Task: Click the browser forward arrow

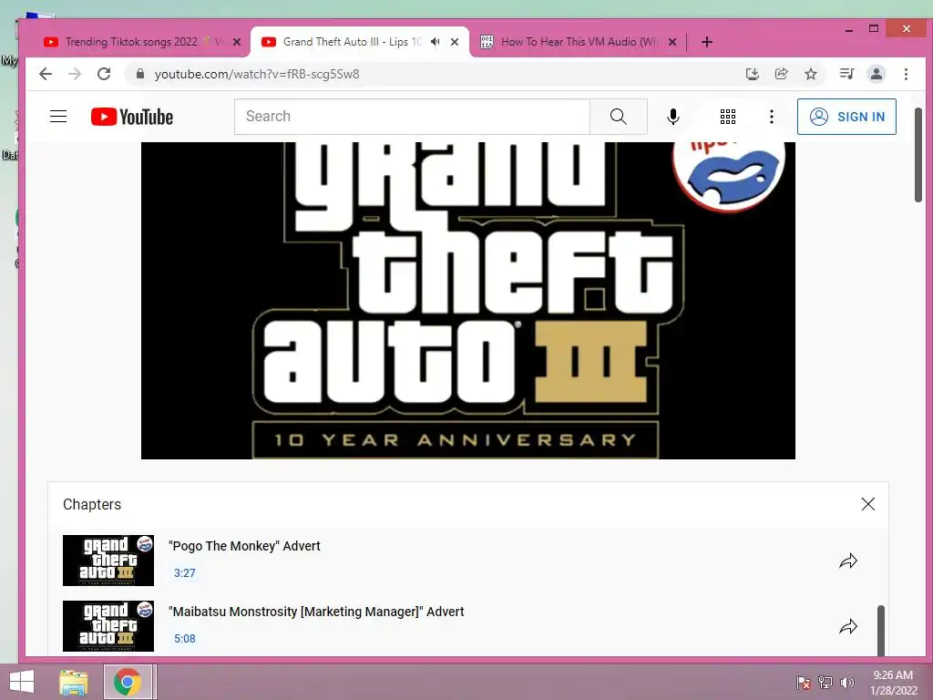Action: (75, 74)
